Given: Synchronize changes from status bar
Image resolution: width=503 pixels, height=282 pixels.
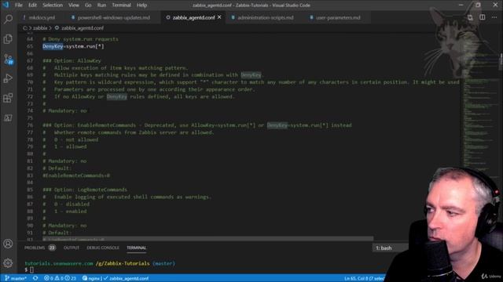Looking at the screenshot, I should tap(35, 279).
